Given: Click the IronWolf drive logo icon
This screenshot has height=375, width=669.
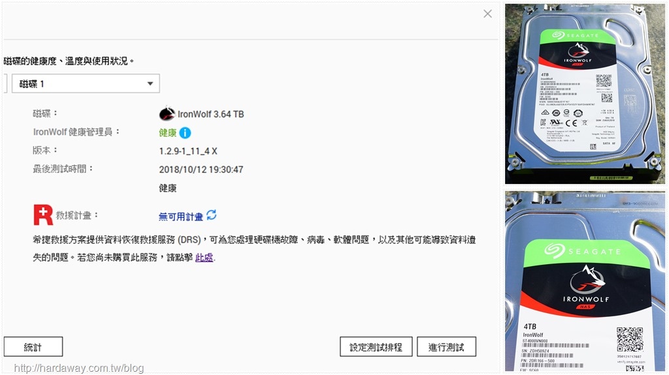Looking at the screenshot, I should [167, 113].
